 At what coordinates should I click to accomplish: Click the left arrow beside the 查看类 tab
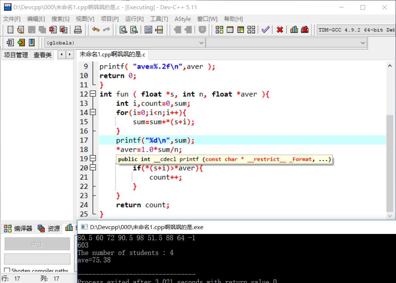point(61,54)
